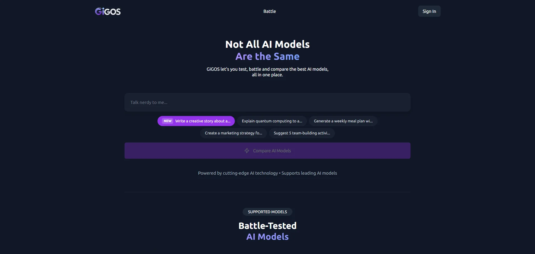Choose the "Explain quantum computing" suggestion
535x254 pixels.
272,121
